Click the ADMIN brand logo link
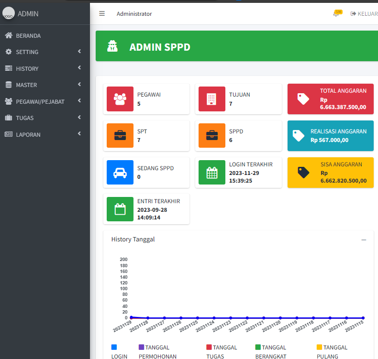This screenshot has width=378, height=359. pyautogui.click(x=22, y=14)
